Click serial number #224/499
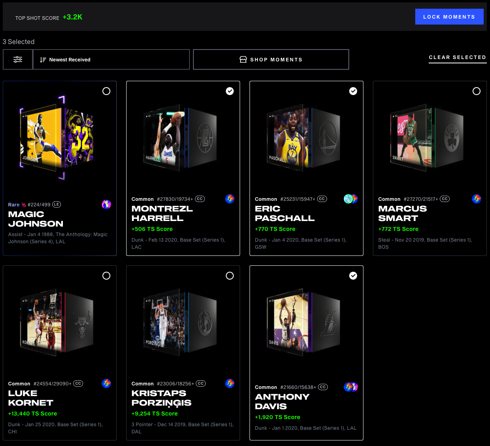Viewport: 490px width, 446px height. (x=39, y=205)
